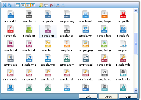Click the Link button
Viewport: 141px width, 100px height.
point(88,97)
